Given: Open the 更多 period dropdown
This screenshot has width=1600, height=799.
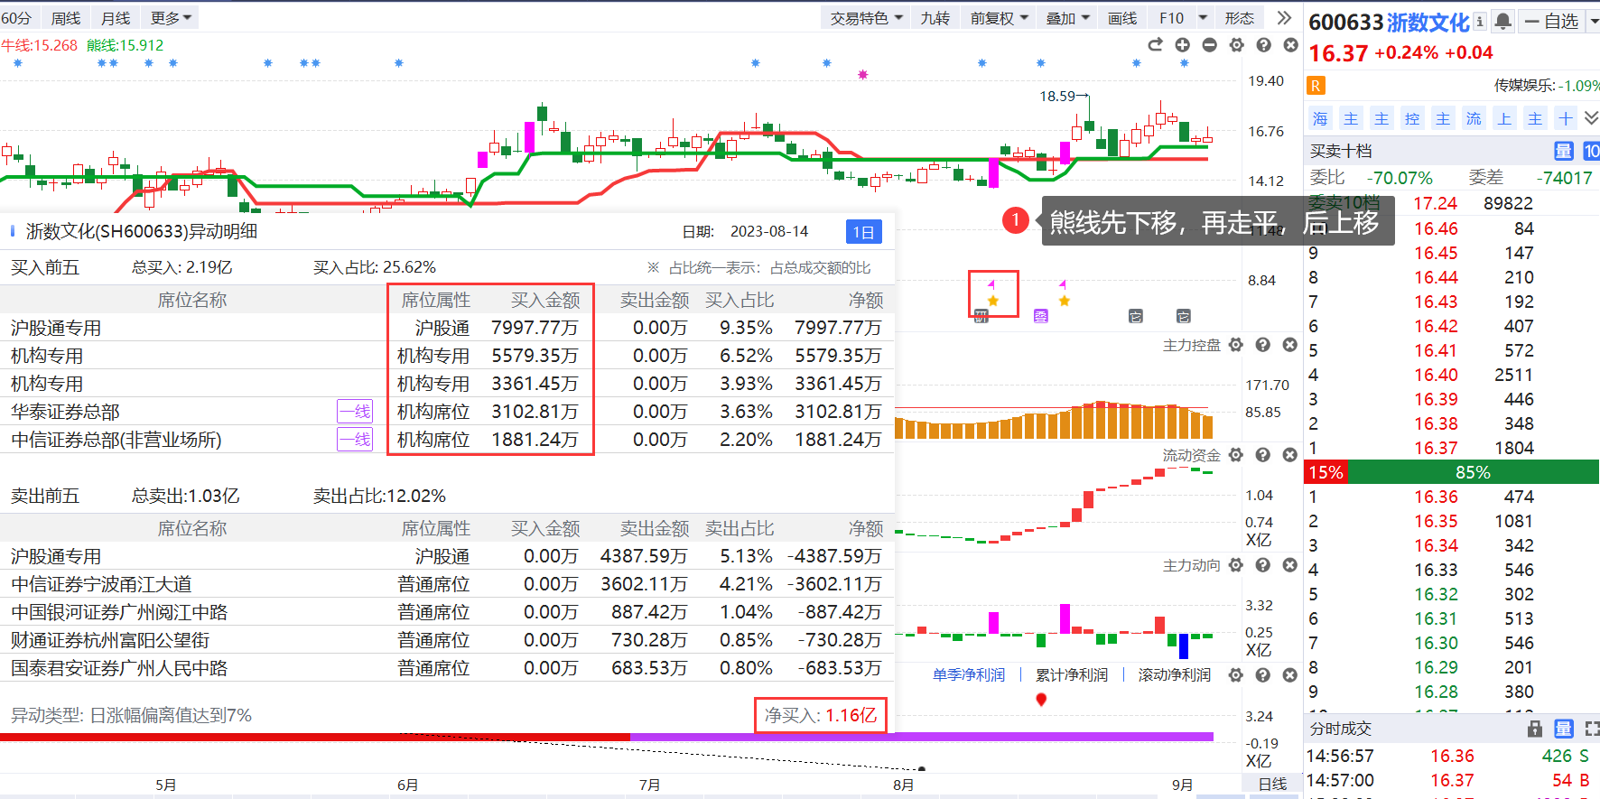Looking at the screenshot, I should (x=171, y=18).
